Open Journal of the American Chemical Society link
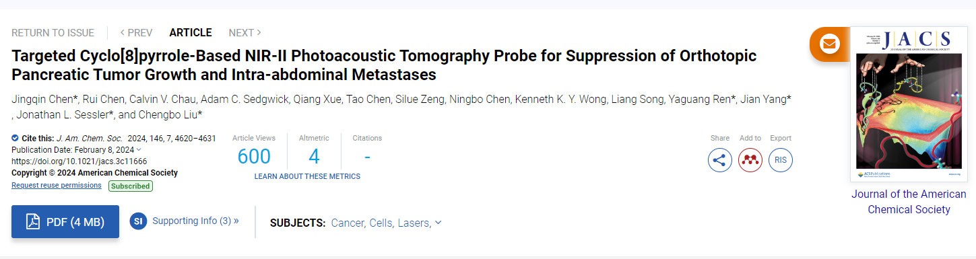Image resolution: width=976 pixels, height=259 pixels. [909, 202]
